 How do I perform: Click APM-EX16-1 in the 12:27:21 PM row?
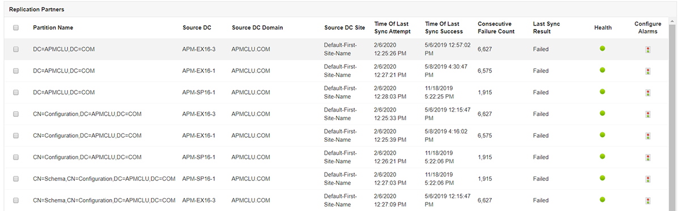click(x=199, y=71)
